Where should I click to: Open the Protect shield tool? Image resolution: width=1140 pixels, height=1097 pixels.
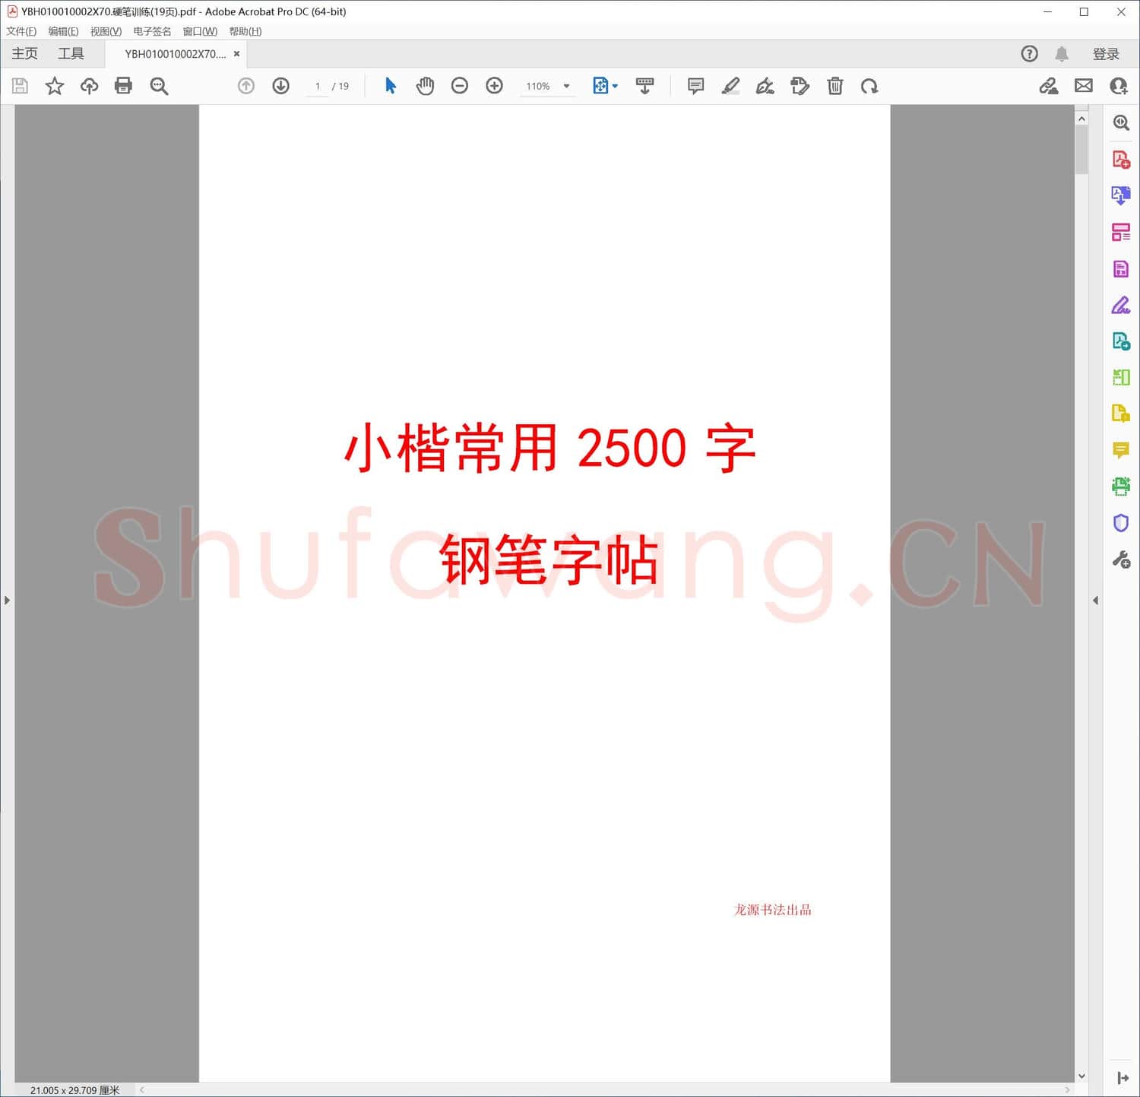pyautogui.click(x=1121, y=523)
